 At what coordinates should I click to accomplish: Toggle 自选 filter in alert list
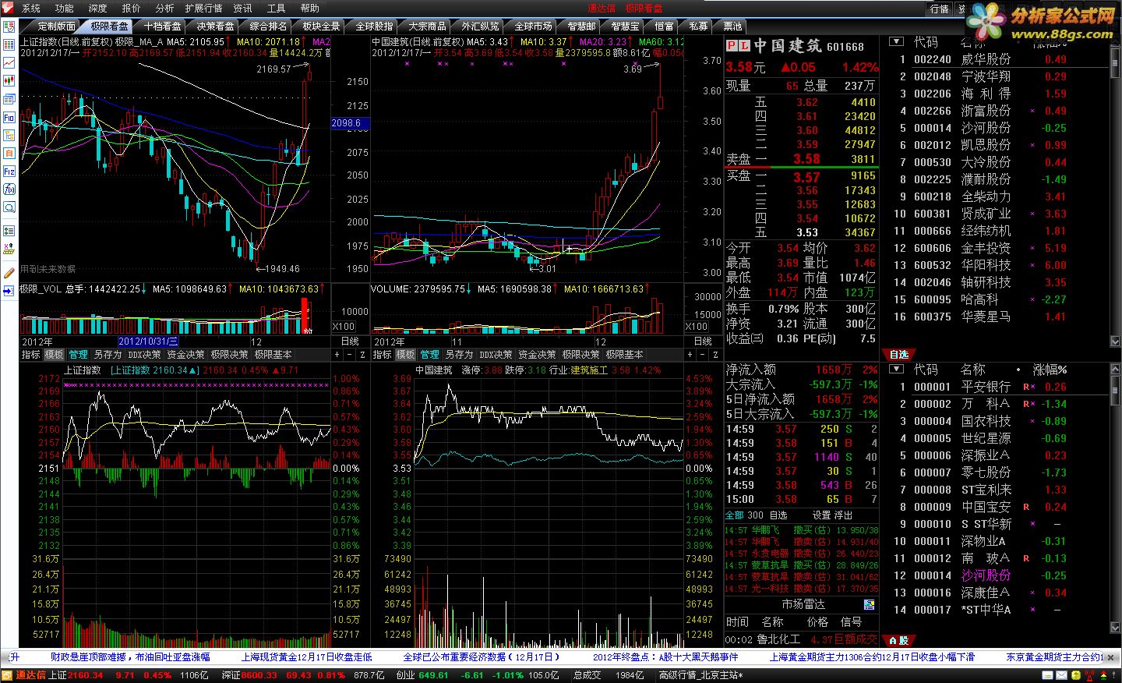(778, 515)
